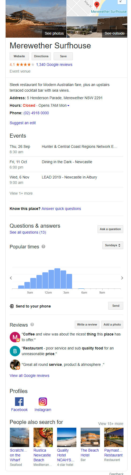Screen dimensions: 131x475
Task: Click Add a photo button
Action: [112, 324]
